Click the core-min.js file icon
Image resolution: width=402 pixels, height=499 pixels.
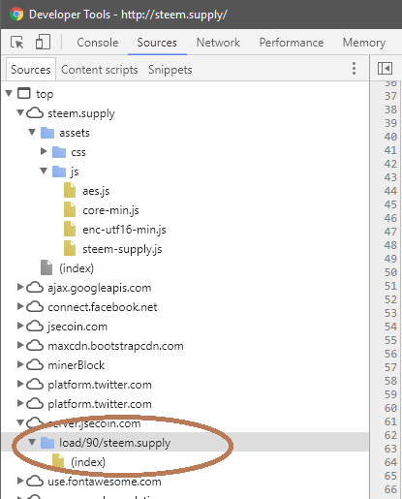click(x=70, y=210)
